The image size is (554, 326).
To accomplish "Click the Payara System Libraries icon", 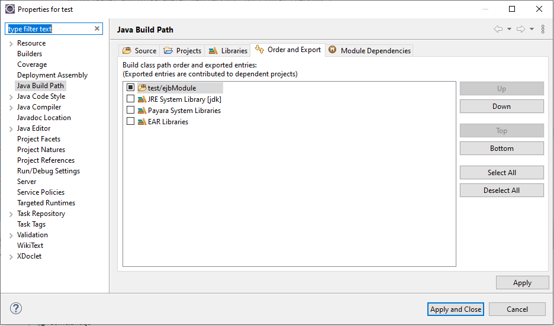I will 142,111.
